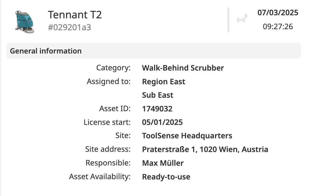This screenshot has width=311, height=196.
Task: Click the Category field label
Action: point(114,68)
